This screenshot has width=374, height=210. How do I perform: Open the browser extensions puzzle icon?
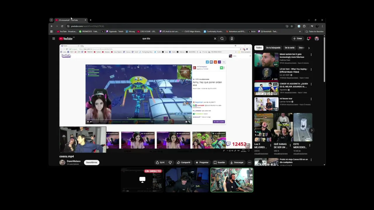point(304,26)
